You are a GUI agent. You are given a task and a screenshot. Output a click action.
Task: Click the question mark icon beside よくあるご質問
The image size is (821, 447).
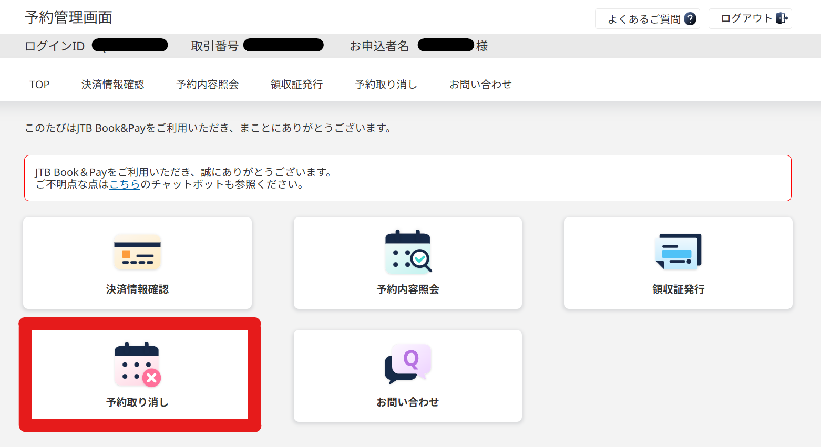(x=690, y=19)
